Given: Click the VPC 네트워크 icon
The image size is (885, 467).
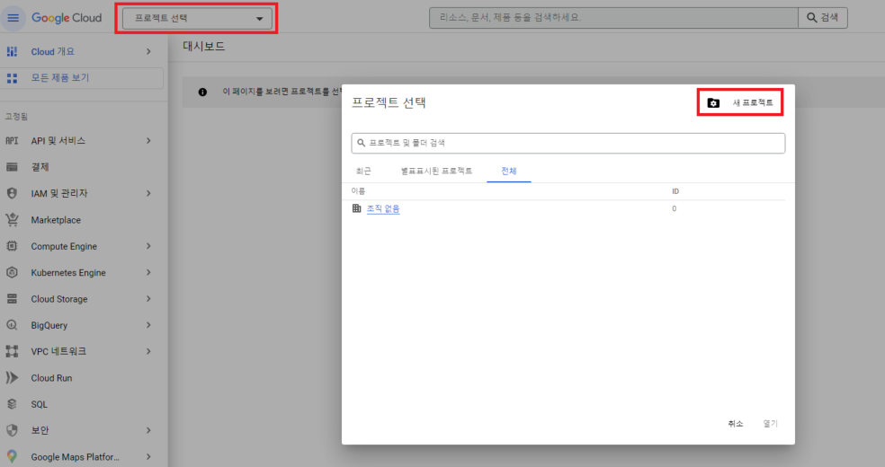Looking at the screenshot, I should 12,351.
